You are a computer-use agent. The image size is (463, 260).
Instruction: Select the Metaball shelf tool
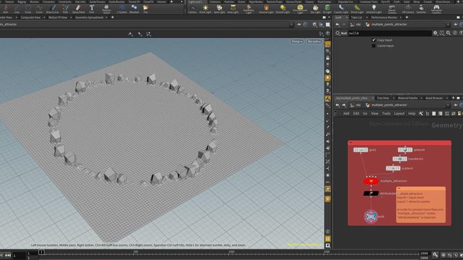[134, 9]
